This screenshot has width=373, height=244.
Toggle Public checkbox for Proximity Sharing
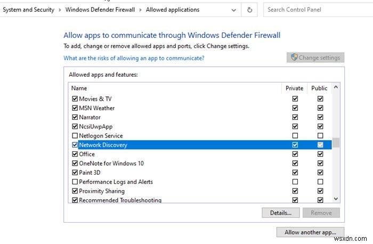coord(320,191)
